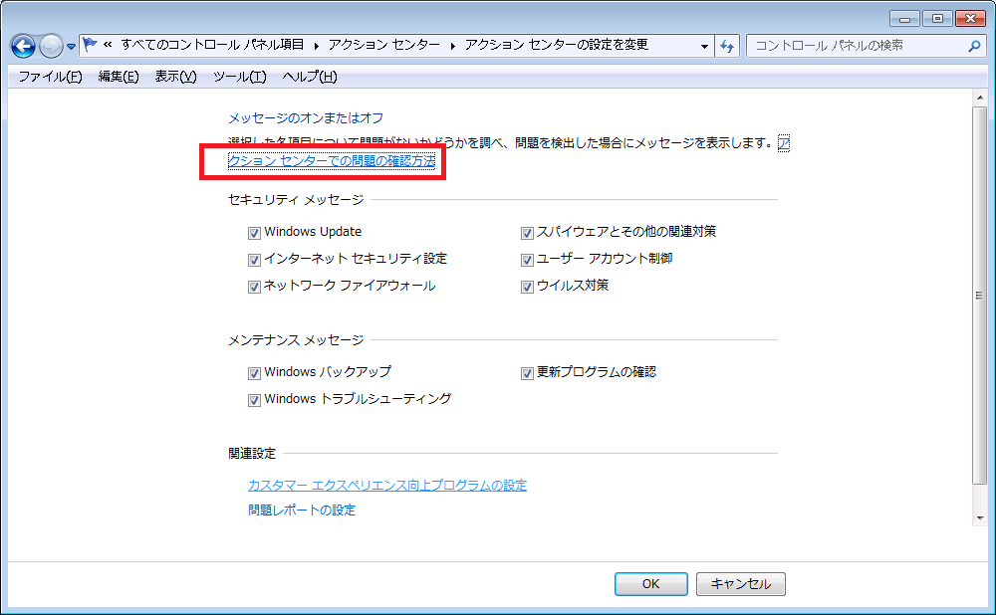
Task: Toggle the ユーザー アカウント制御 checkbox
Action: pos(527,260)
